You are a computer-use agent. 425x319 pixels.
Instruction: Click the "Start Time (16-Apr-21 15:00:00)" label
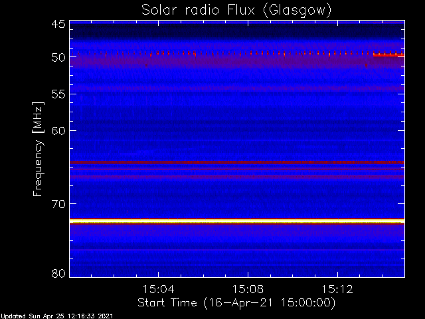236,302
